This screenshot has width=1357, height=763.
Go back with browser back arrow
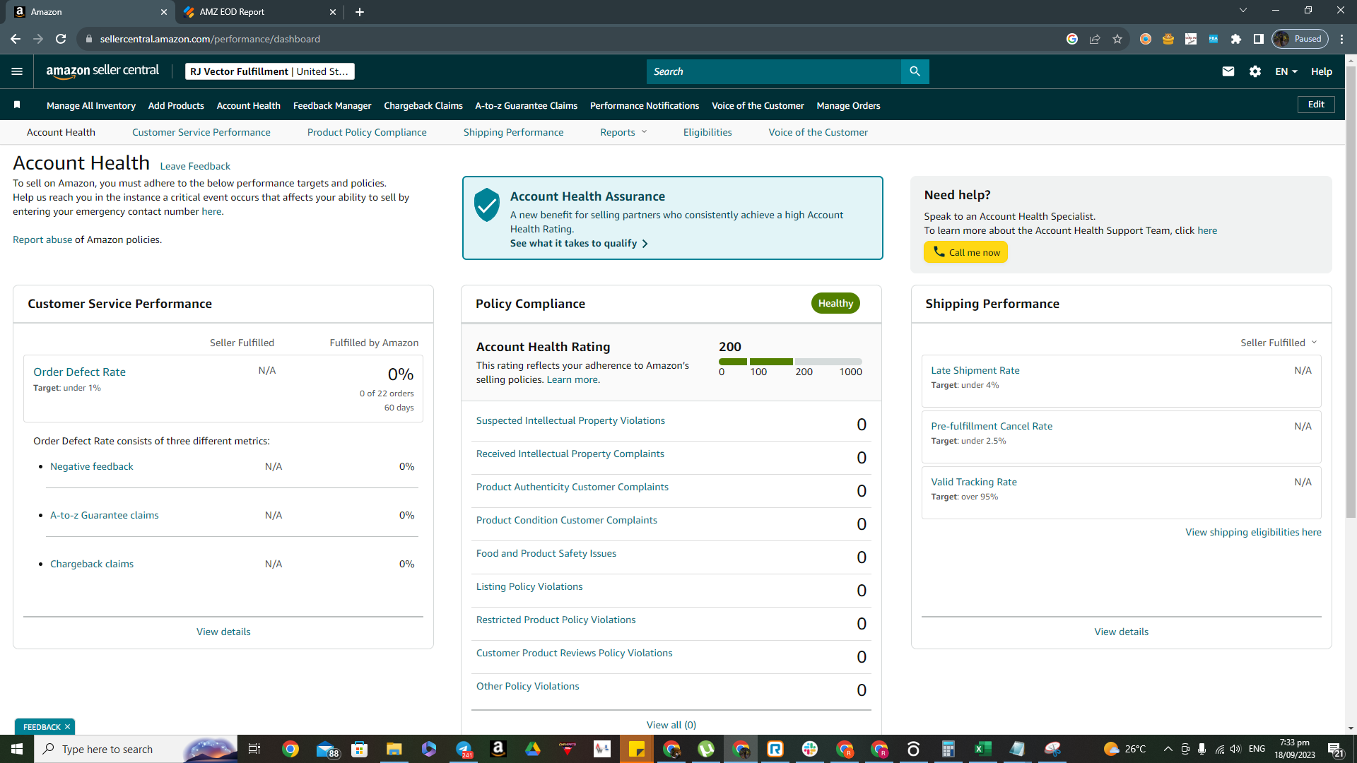(x=16, y=39)
